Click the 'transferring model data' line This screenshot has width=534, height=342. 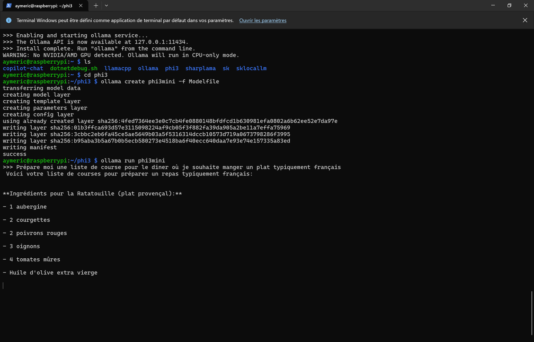pyautogui.click(x=42, y=88)
